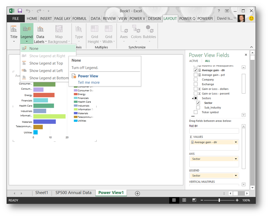Screen dimensions: 269x217
Task: Click the zoom in plus button
Action: pyautogui.click(x=237, y=200)
